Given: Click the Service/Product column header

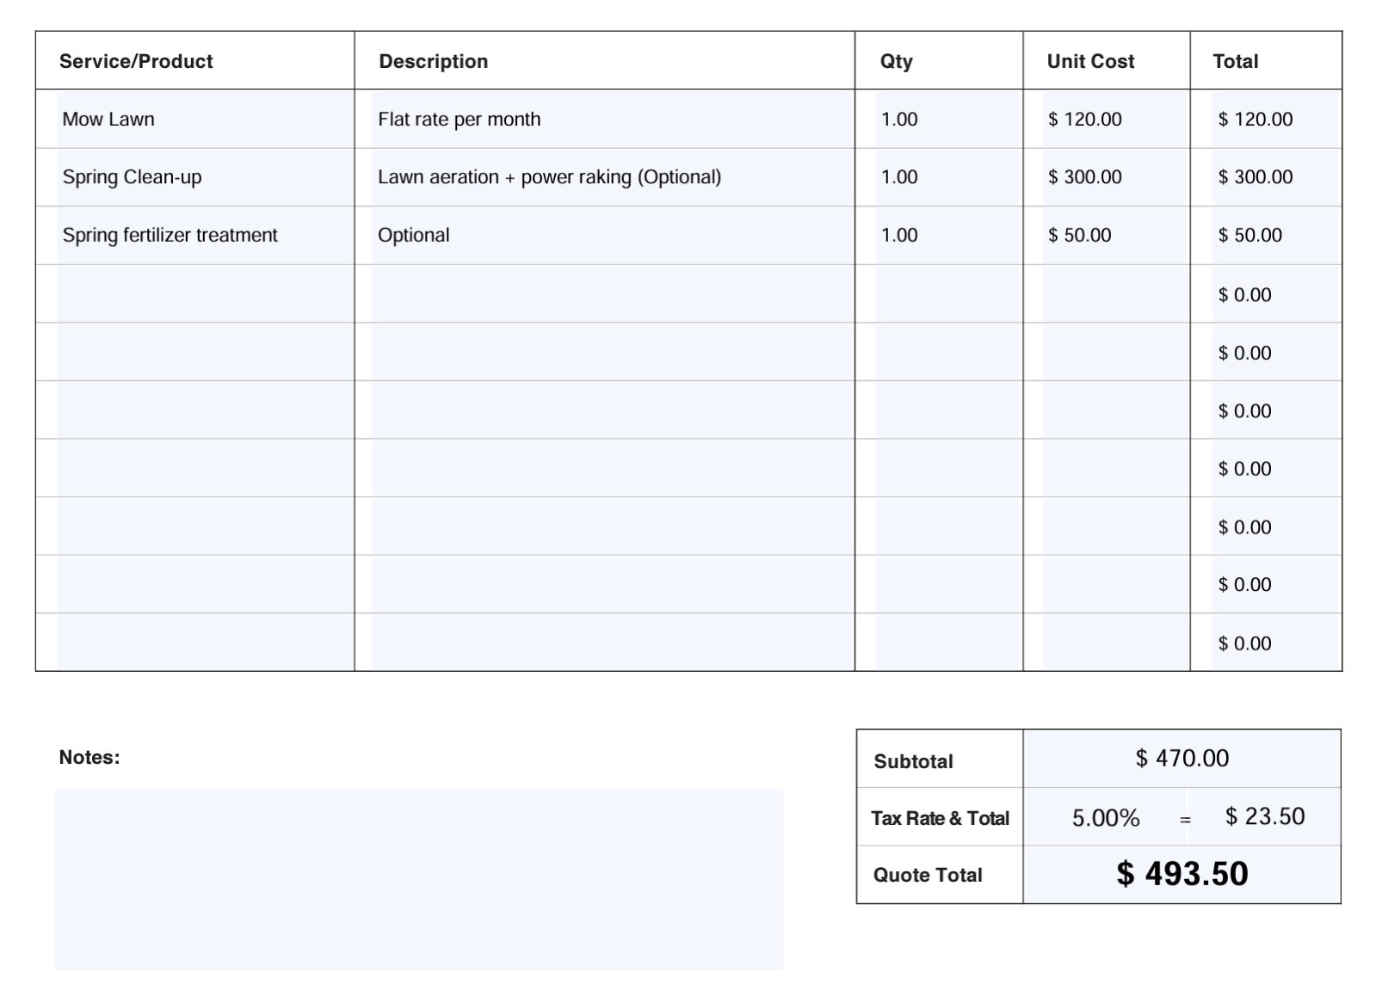Looking at the screenshot, I should click(135, 61).
